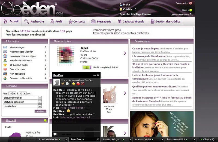
Task: Add RealBox to favorites star icon
Action: coord(74,84)
